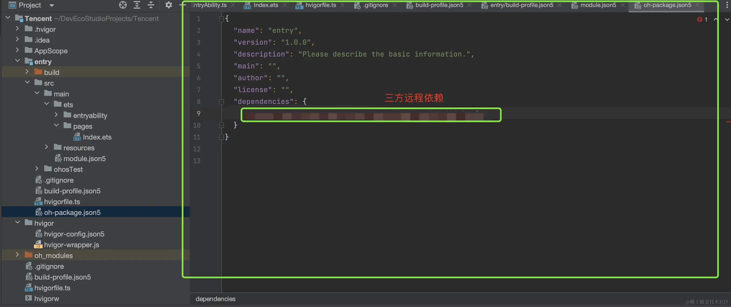This screenshot has height=307, width=731.
Task: Select hvigor-wrapper.js in the project tree
Action: click(71, 245)
